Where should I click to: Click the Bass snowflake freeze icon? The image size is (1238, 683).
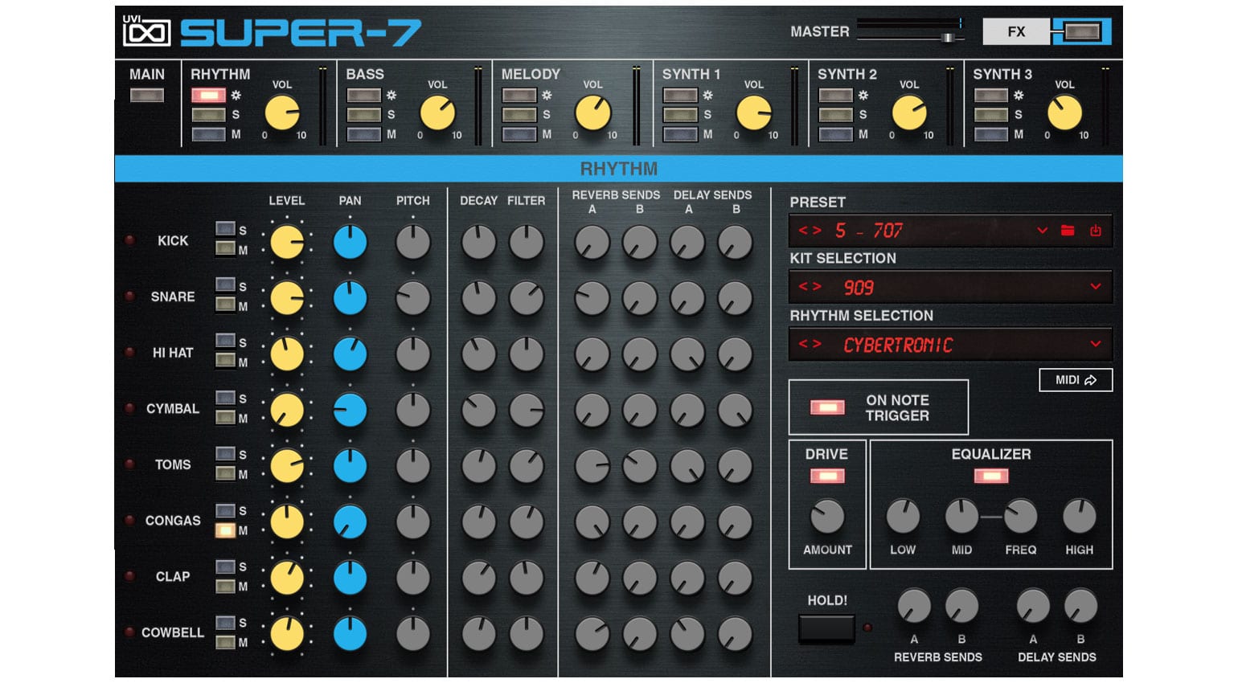(x=391, y=95)
